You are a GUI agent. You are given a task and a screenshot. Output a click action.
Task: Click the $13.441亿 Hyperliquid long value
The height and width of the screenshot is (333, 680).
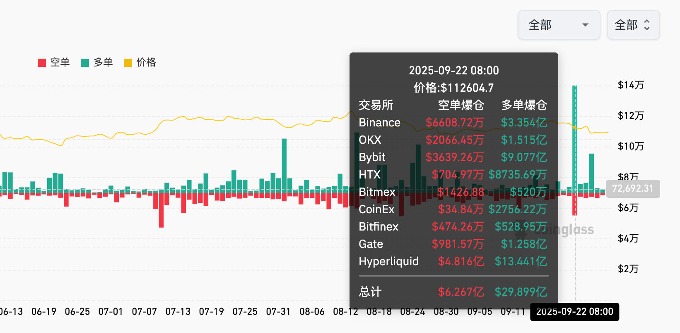coord(521,262)
